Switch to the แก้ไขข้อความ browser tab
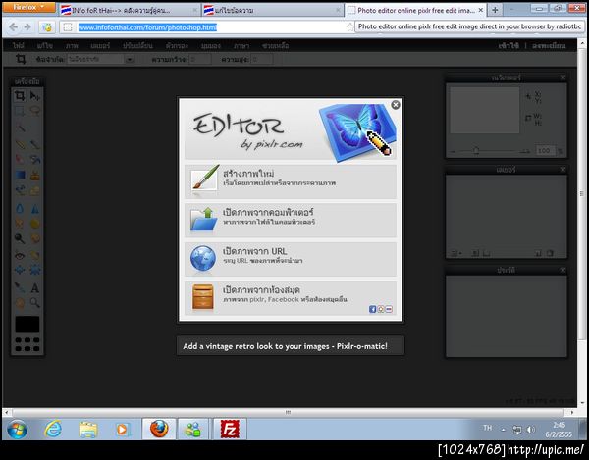 (x=272, y=11)
